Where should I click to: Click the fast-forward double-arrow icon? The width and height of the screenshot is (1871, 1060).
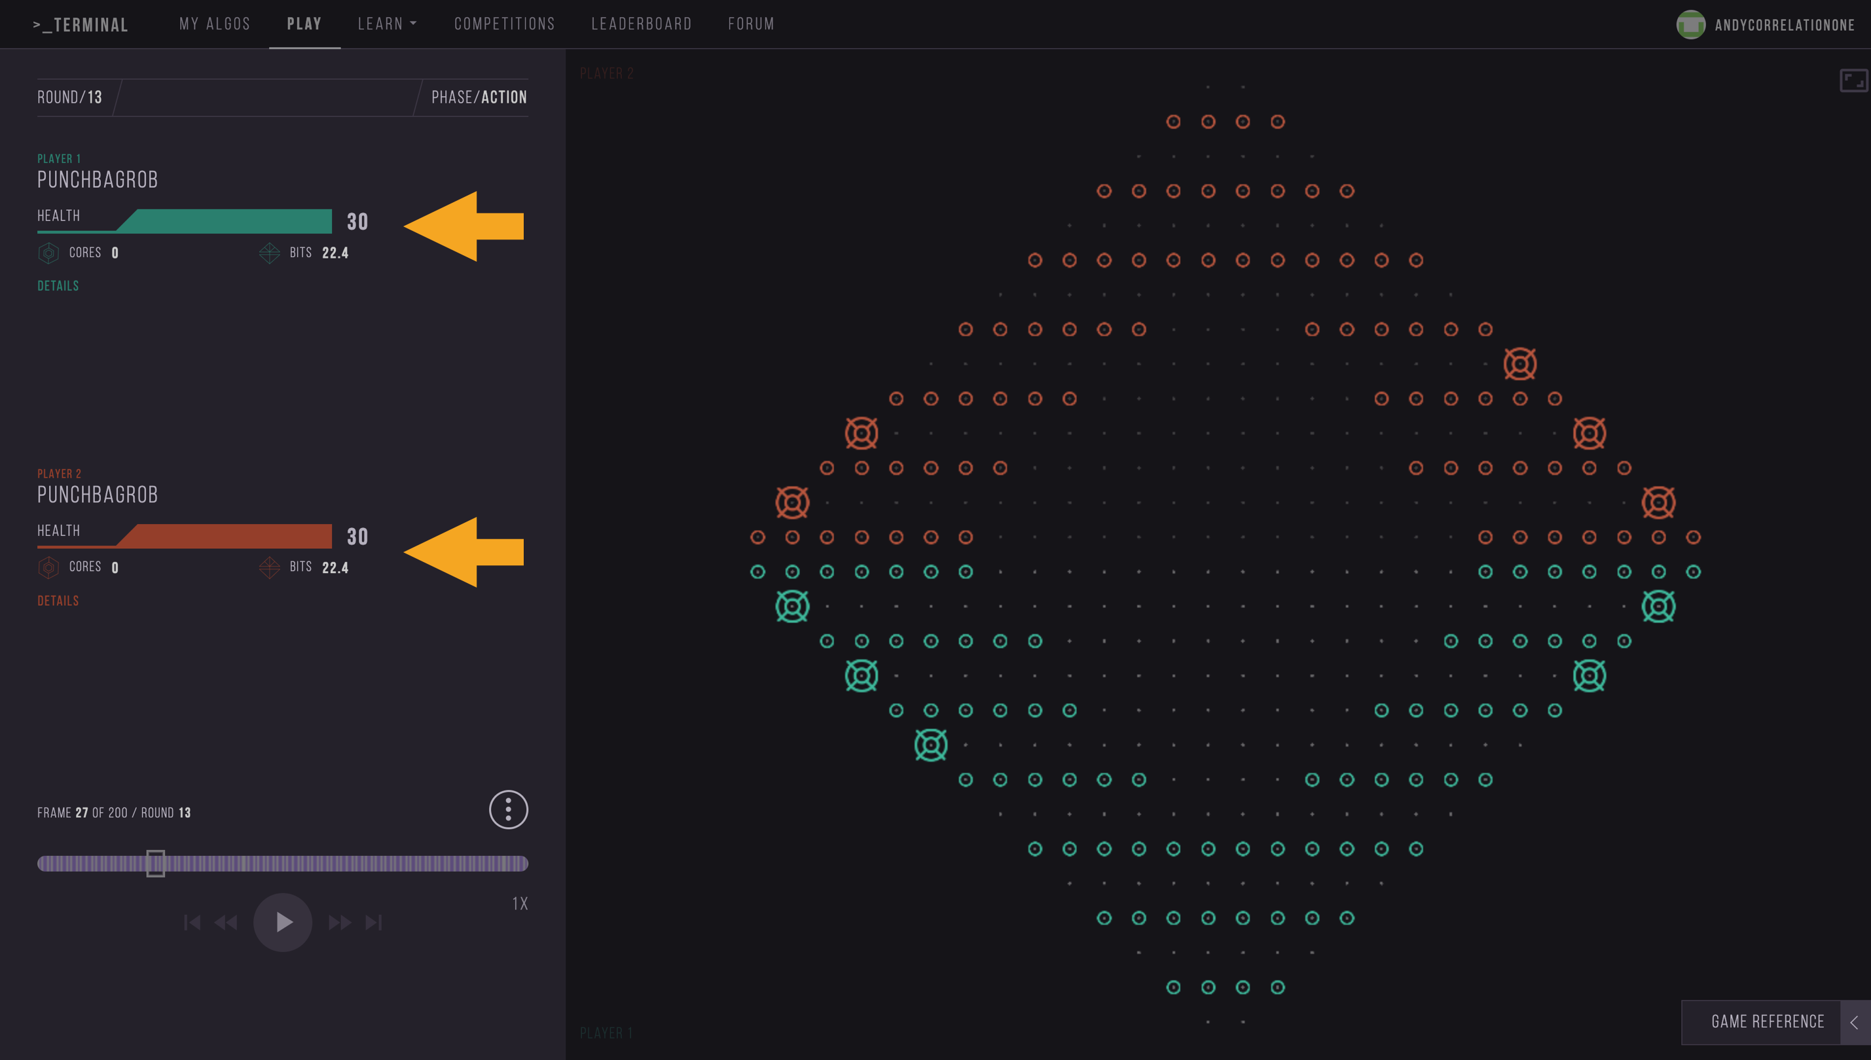[x=339, y=923]
